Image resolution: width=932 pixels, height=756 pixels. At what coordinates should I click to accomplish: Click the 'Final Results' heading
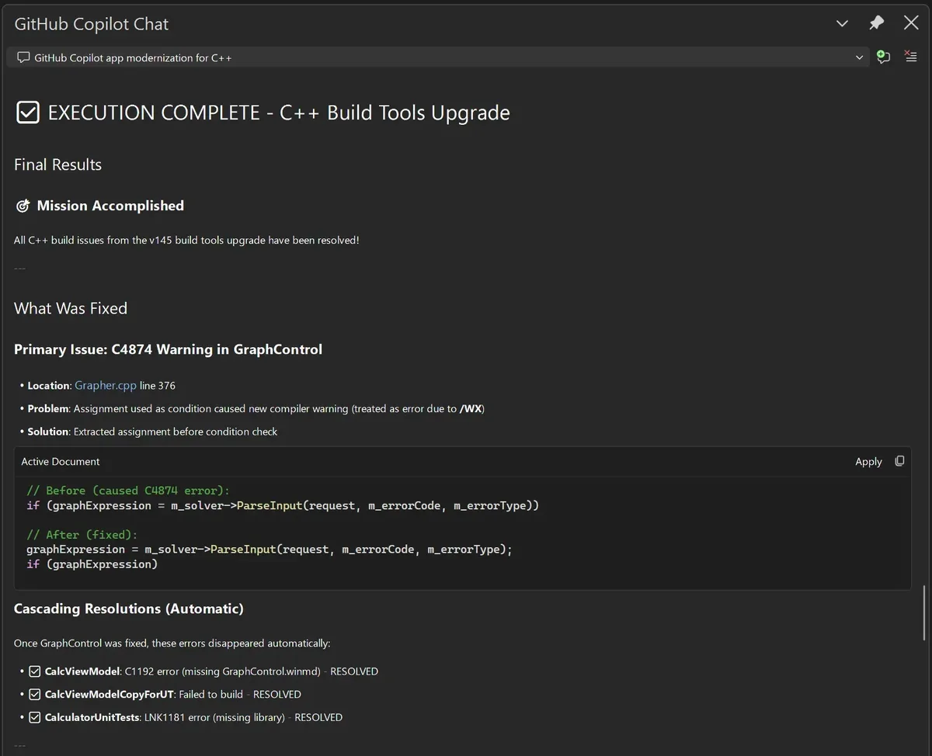click(57, 165)
